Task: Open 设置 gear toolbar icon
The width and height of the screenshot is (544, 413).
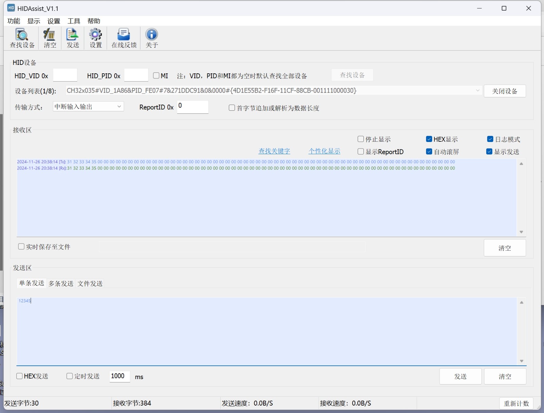Action: (x=96, y=38)
